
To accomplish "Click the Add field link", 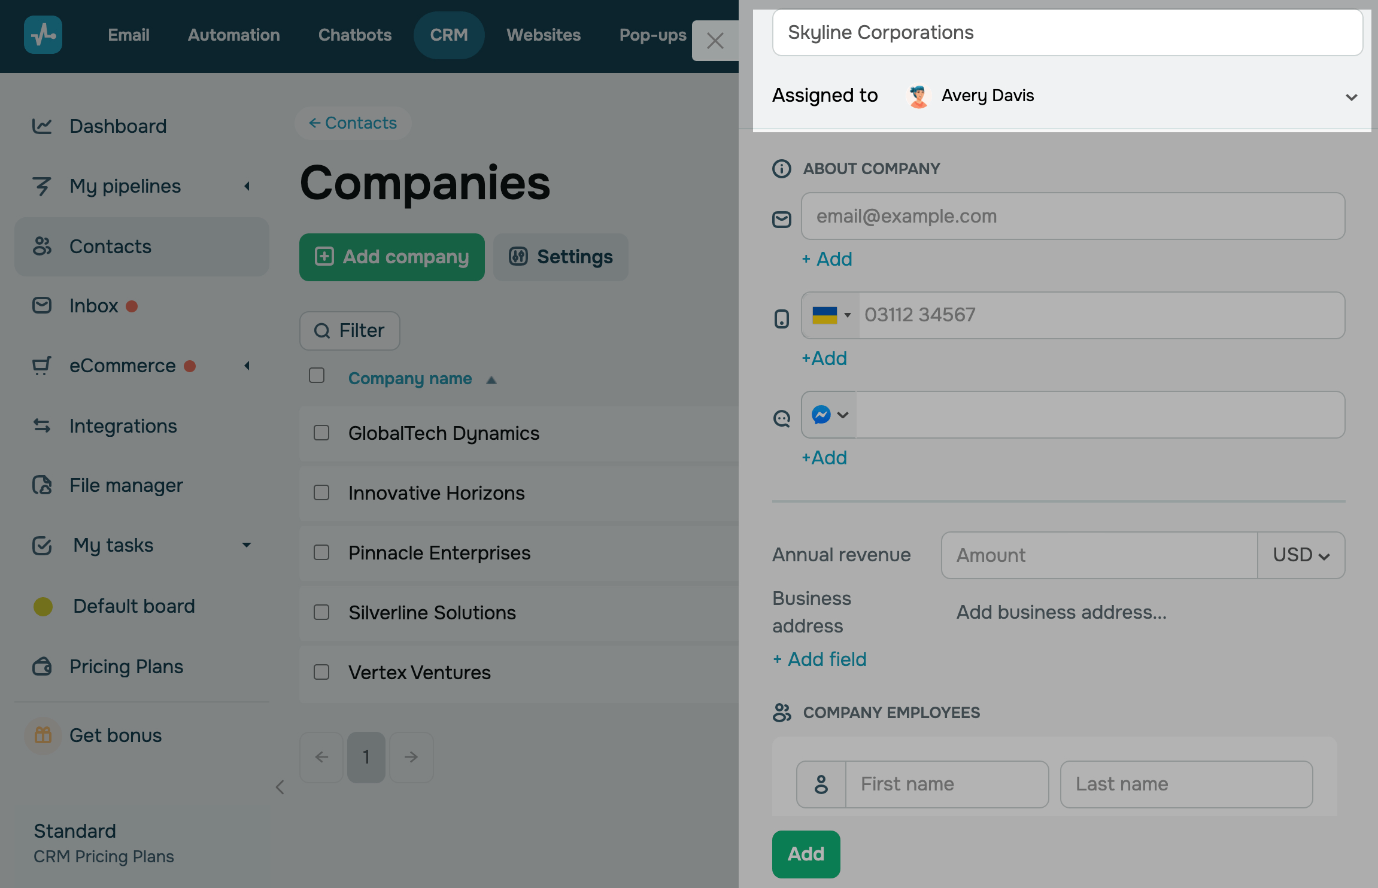I will [x=819, y=659].
